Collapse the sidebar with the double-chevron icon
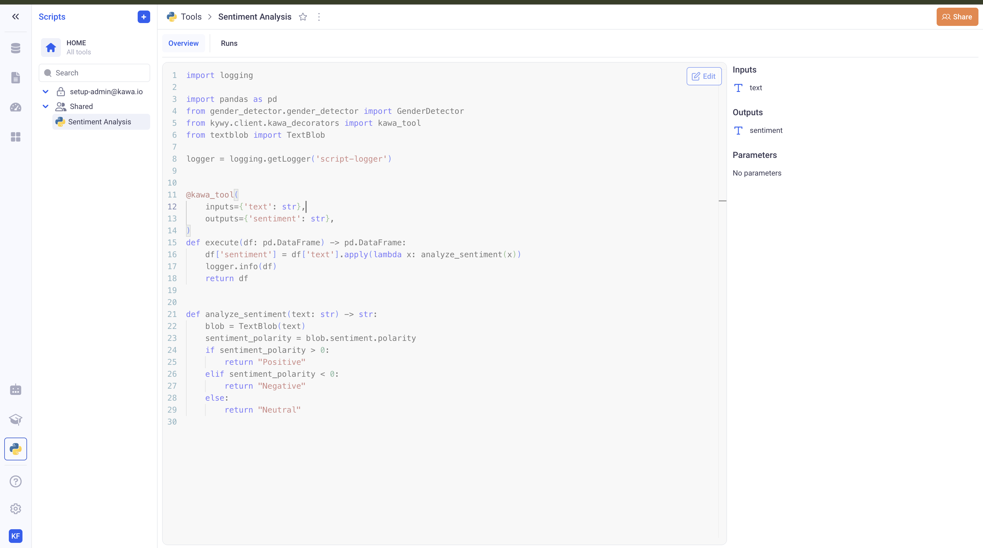This screenshot has height=548, width=983. coord(16,17)
